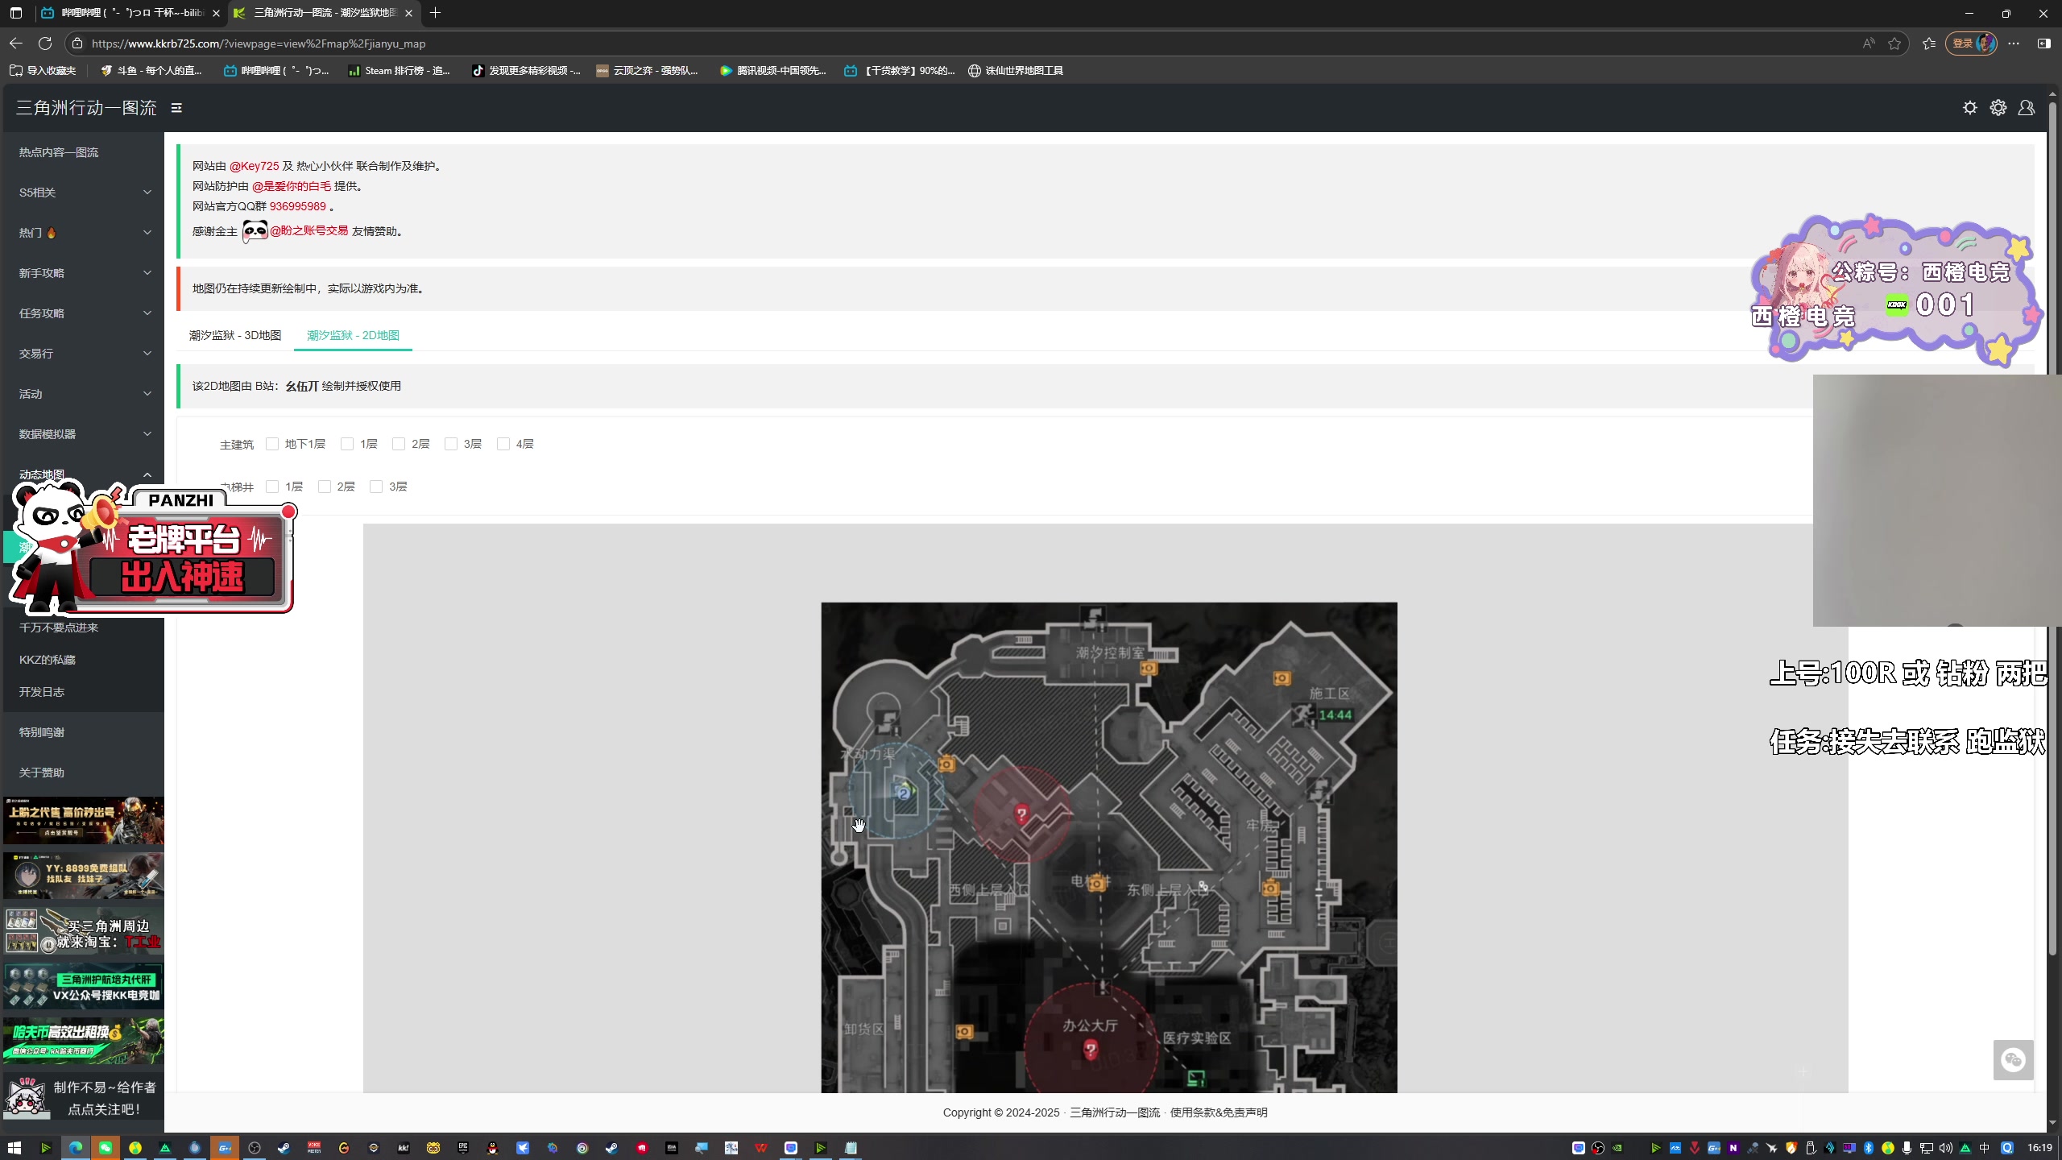Click the Bluetooth icon in system tray
The image size is (2062, 1160).
click(x=1869, y=1148)
